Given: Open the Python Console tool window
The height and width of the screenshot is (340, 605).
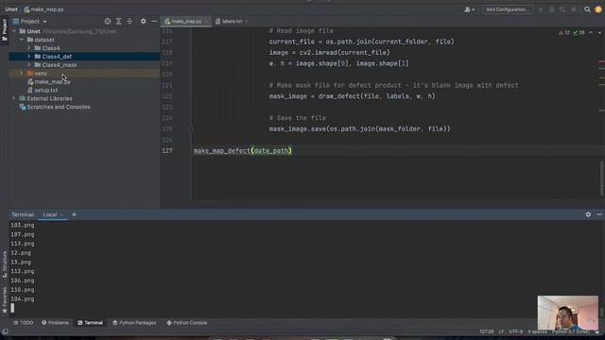Looking at the screenshot, I should (x=187, y=323).
